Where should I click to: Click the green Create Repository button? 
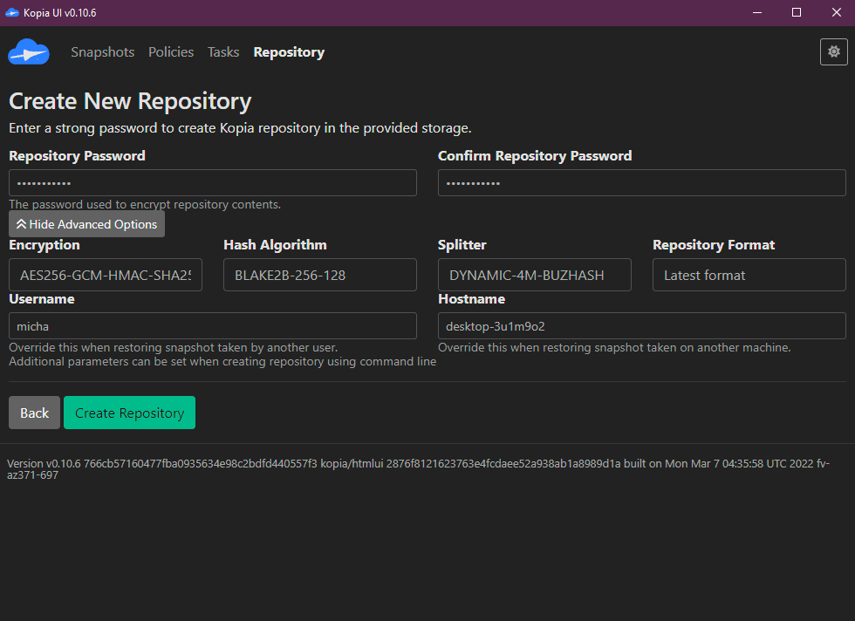tap(129, 413)
